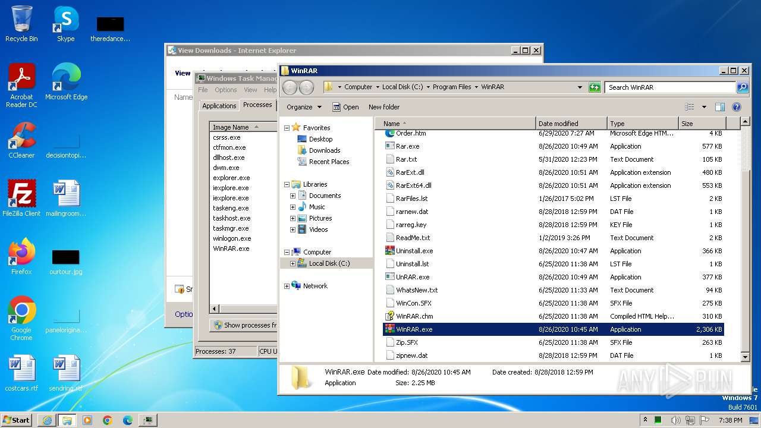Open the views options dropdown arrow
Screen dimensions: 761x428
tap(704, 107)
